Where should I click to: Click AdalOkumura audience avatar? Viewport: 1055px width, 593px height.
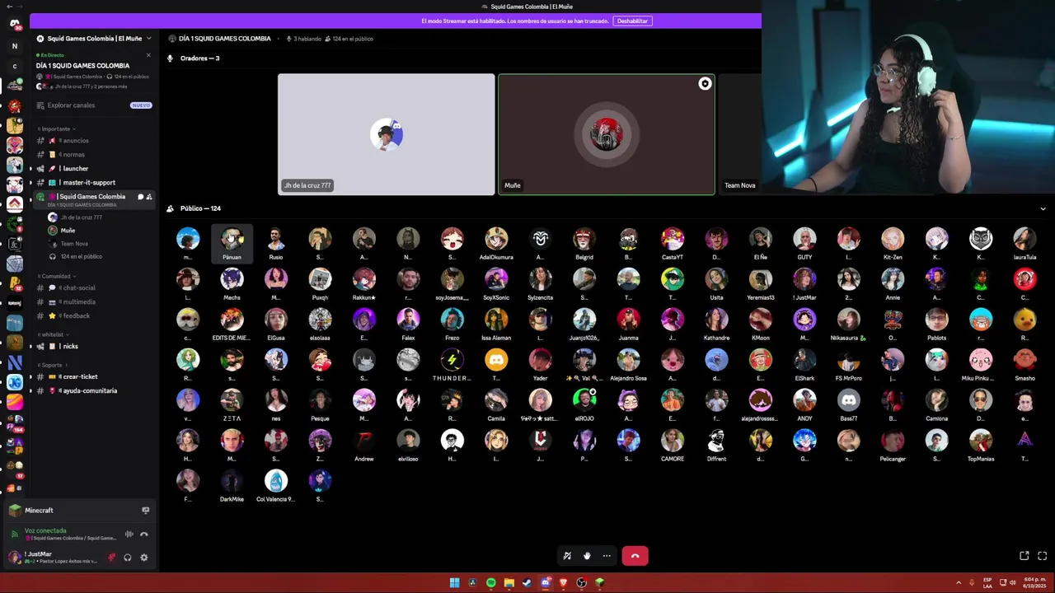pyautogui.click(x=496, y=239)
